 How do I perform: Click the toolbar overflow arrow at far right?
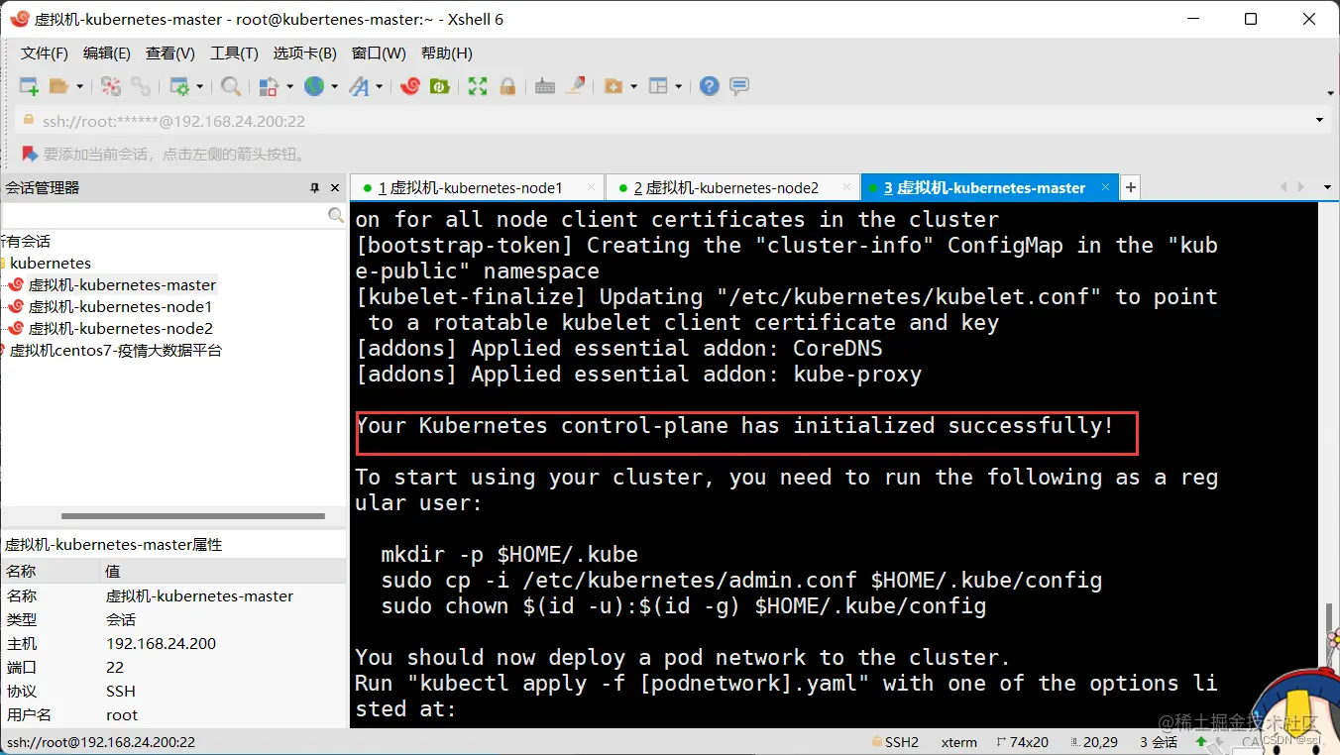pyautogui.click(x=1331, y=92)
